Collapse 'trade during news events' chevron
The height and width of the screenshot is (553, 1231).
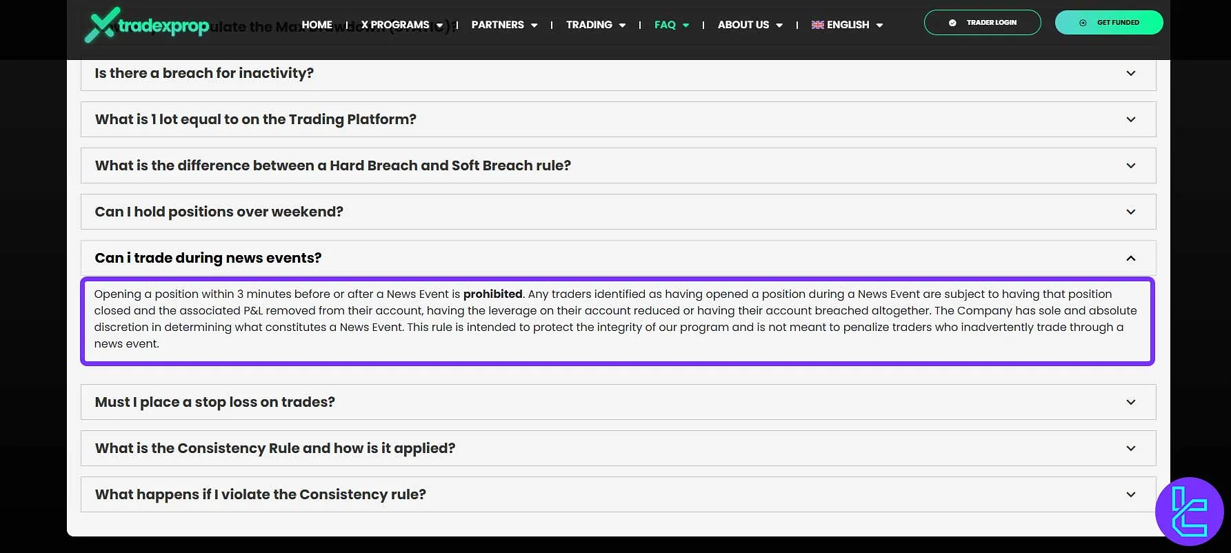pyautogui.click(x=1131, y=258)
